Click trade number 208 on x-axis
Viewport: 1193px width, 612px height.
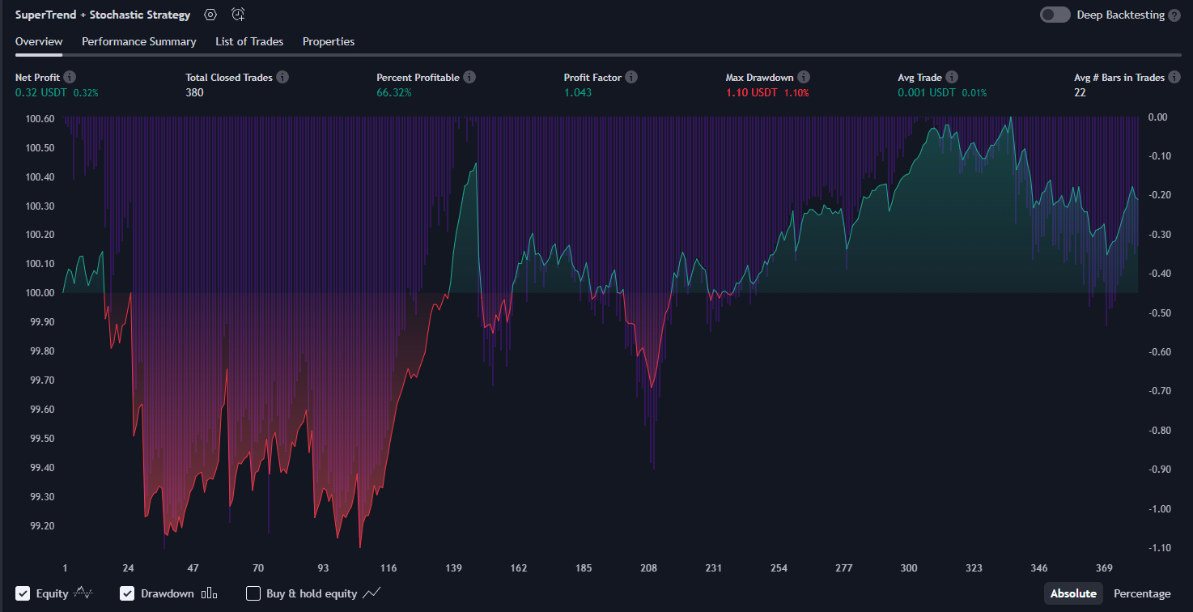649,568
